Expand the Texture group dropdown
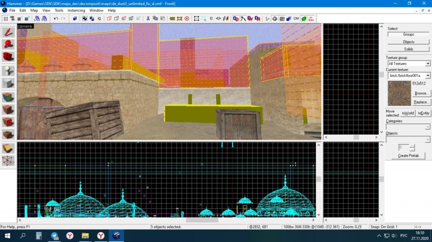Viewport: 432px width, 242px height. (428, 64)
